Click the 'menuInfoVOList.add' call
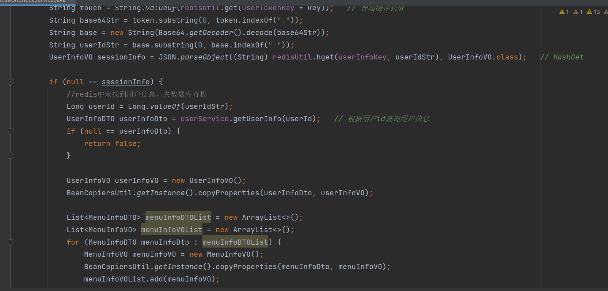This screenshot has height=291, width=608. pyautogui.click(x=123, y=279)
